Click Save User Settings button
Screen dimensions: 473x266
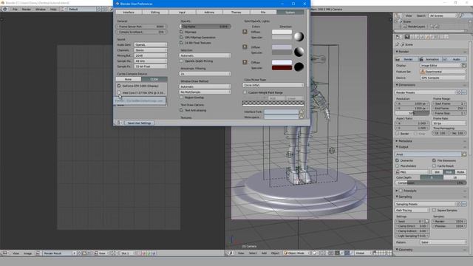[x=139, y=123]
